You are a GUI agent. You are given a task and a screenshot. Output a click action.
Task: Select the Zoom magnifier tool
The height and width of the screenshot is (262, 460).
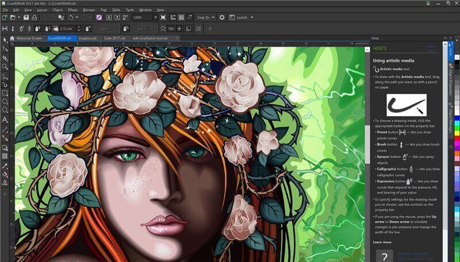5,67
